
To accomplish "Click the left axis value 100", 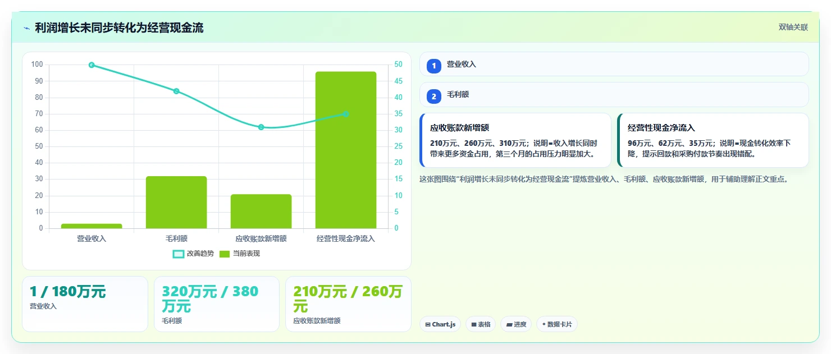I will [x=37, y=65].
